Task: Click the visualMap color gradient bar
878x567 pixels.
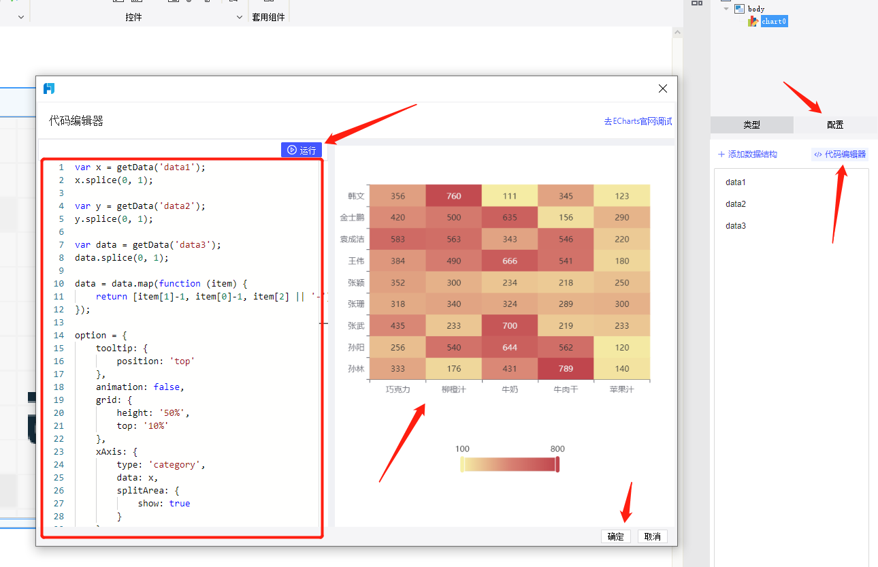Action: point(510,464)
